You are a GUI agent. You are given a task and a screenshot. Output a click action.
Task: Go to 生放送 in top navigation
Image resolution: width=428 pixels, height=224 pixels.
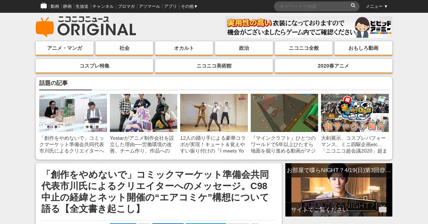82,6
